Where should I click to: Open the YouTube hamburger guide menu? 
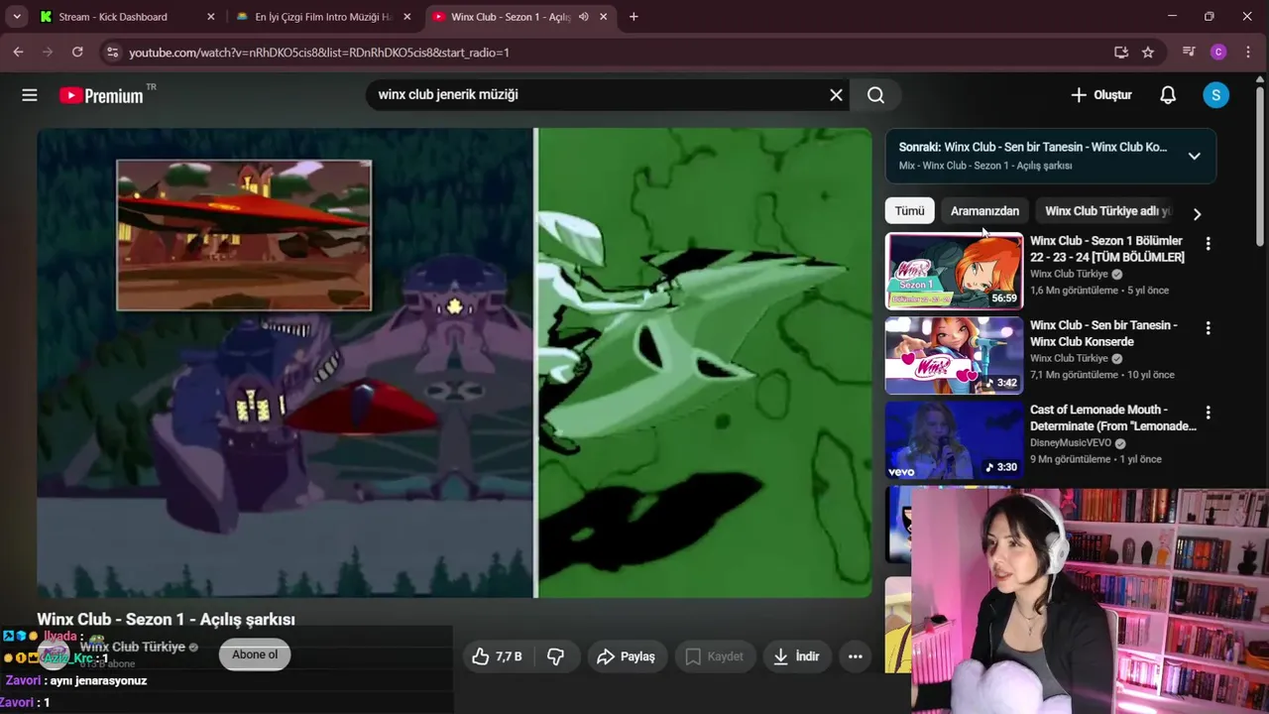(30, 95)
